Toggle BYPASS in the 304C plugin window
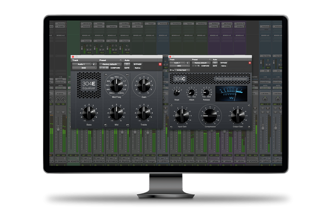332x210 pixels. pyautogui.click(x=224, y=63)
